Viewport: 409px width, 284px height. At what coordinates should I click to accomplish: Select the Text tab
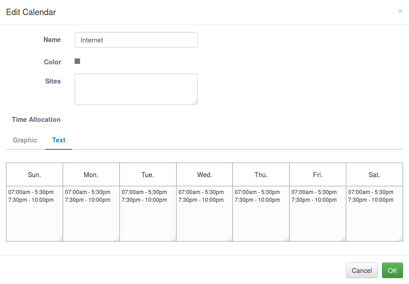point(59,140)
